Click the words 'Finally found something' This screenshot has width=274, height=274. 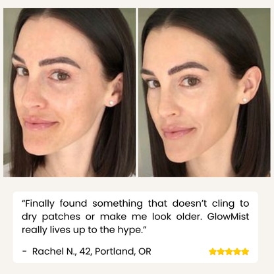(84, 204)
